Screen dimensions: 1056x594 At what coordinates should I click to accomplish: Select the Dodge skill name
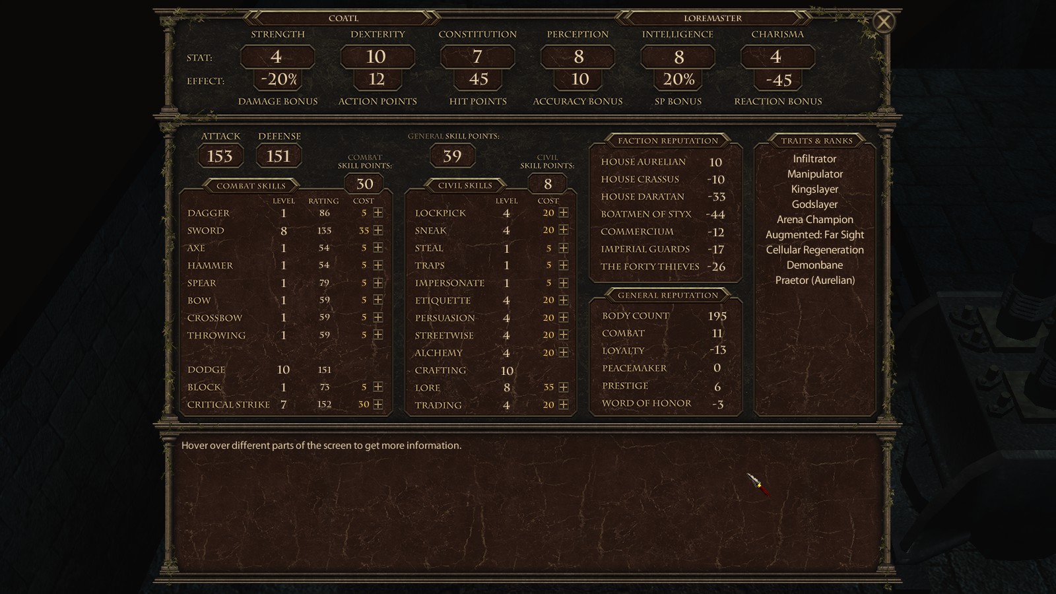click(206, 370)
